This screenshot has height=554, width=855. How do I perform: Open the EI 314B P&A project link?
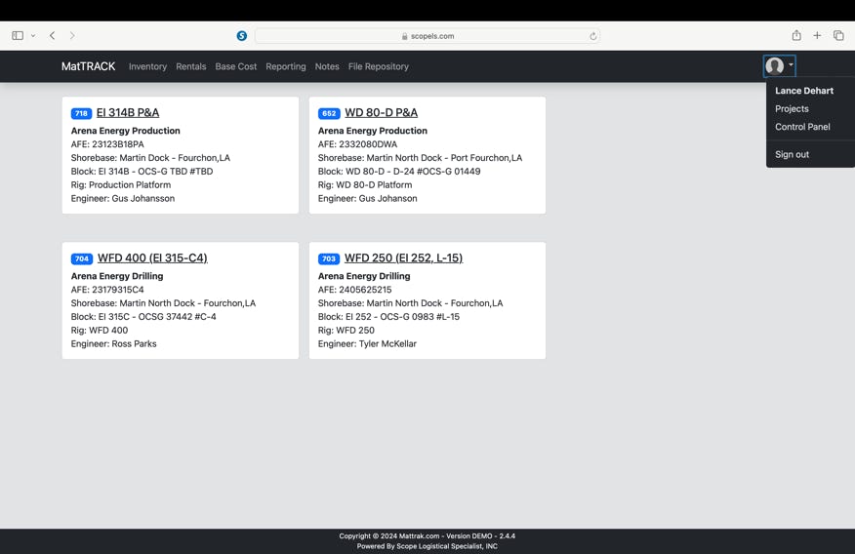click(x=128, y=112)
